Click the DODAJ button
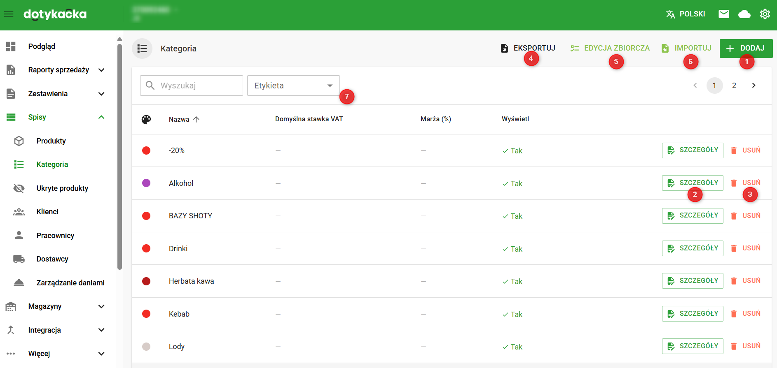The width and height of the screenshot is (777, 368). 746,49
